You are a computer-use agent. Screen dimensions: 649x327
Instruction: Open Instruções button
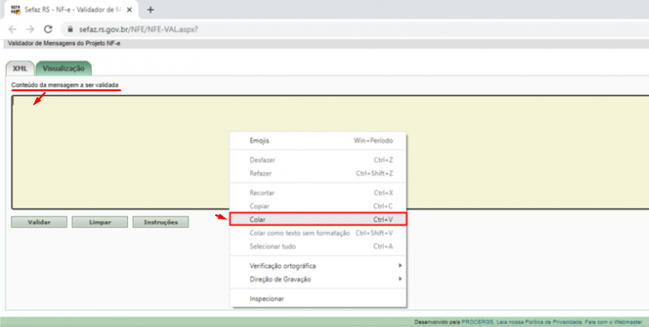click(161, 222)
